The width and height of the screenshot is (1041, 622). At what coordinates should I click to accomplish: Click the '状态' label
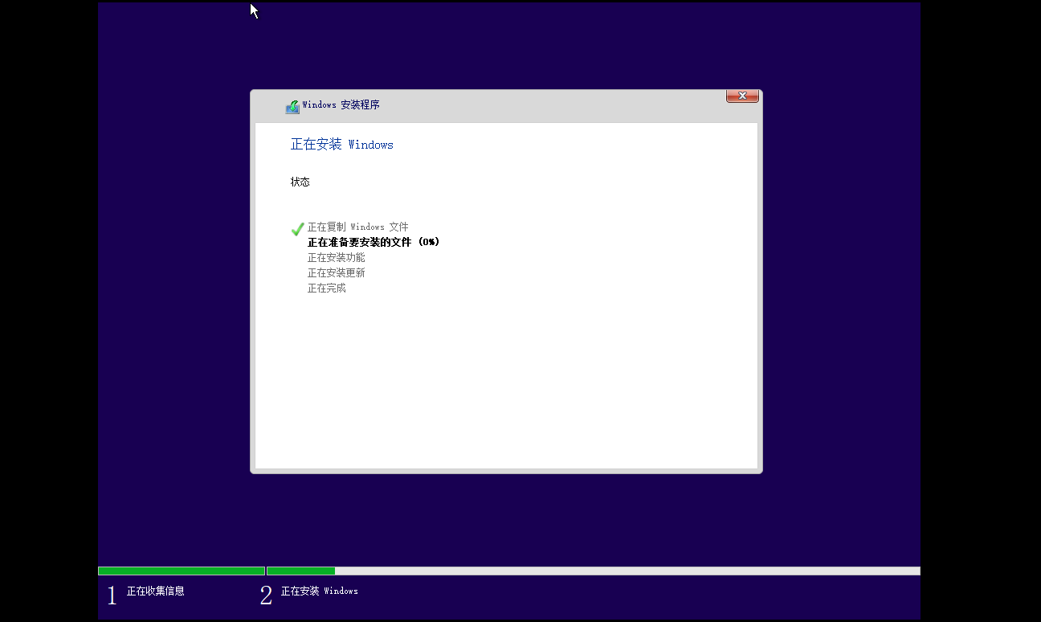[300, 182]
